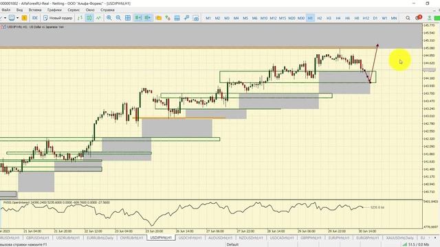Select the H4 timeframe
The width and height of the screenshot is (440, 247).
pos(338,18)
